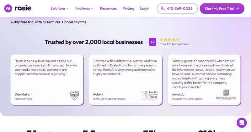Click the arrow in Start My Free Trial
Viewport: 251px width, 132px height.
pyautogui.click(x=238, y=8)
